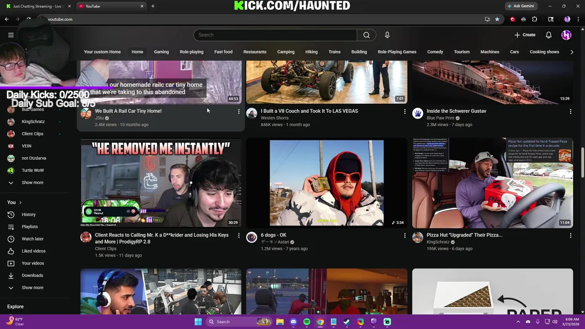This screenshot has height=329, width=585.
Task: Play the Pizza Hut car review thumbnail
Action: point(493,183)
